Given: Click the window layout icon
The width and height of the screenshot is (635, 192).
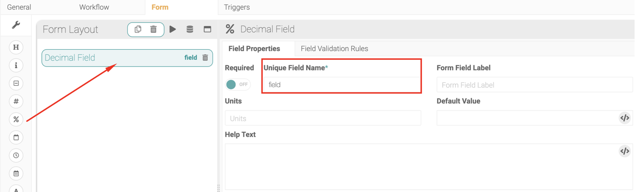Looking at the screenshot, I should (207, 30).
